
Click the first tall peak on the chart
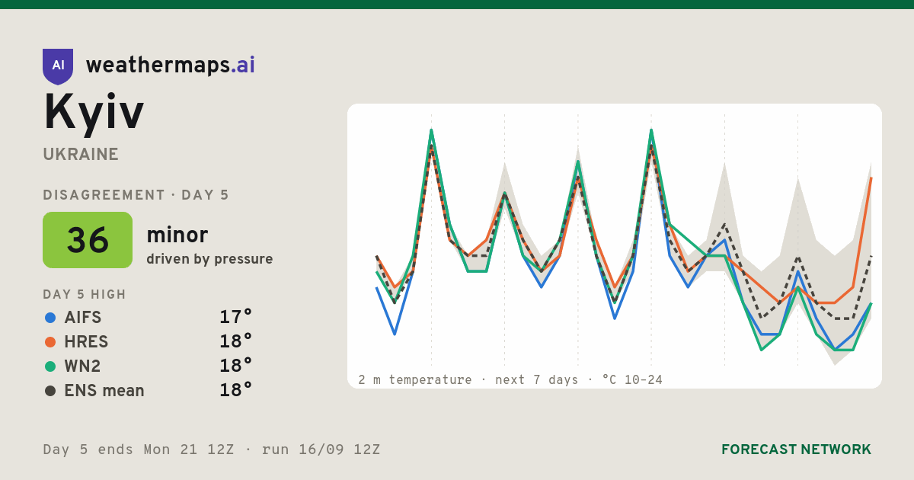coord(431,131)
